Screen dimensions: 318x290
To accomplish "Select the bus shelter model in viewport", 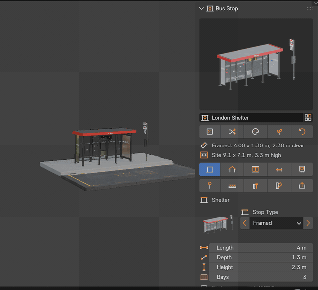I will [x=103, y=146].
